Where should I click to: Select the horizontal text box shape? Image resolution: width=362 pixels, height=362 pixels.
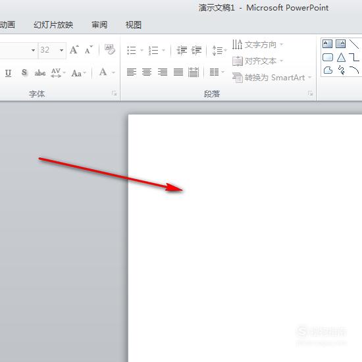[327, 43]
